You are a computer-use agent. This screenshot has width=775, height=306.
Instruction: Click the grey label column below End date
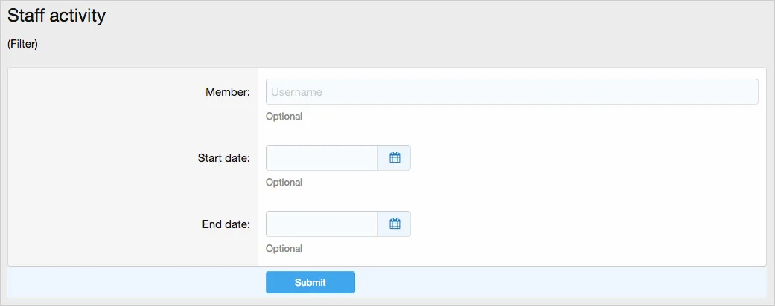(133, 251)
